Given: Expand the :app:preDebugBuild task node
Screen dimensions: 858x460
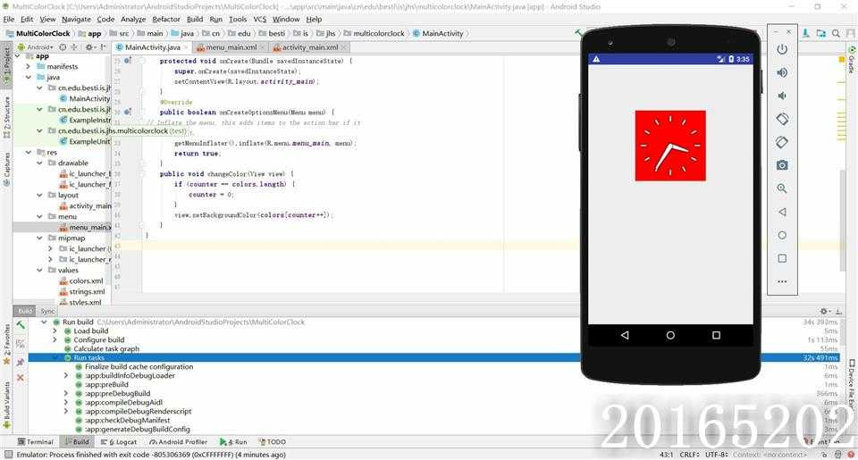Looking at the screenshot, I should click(65, 393).
